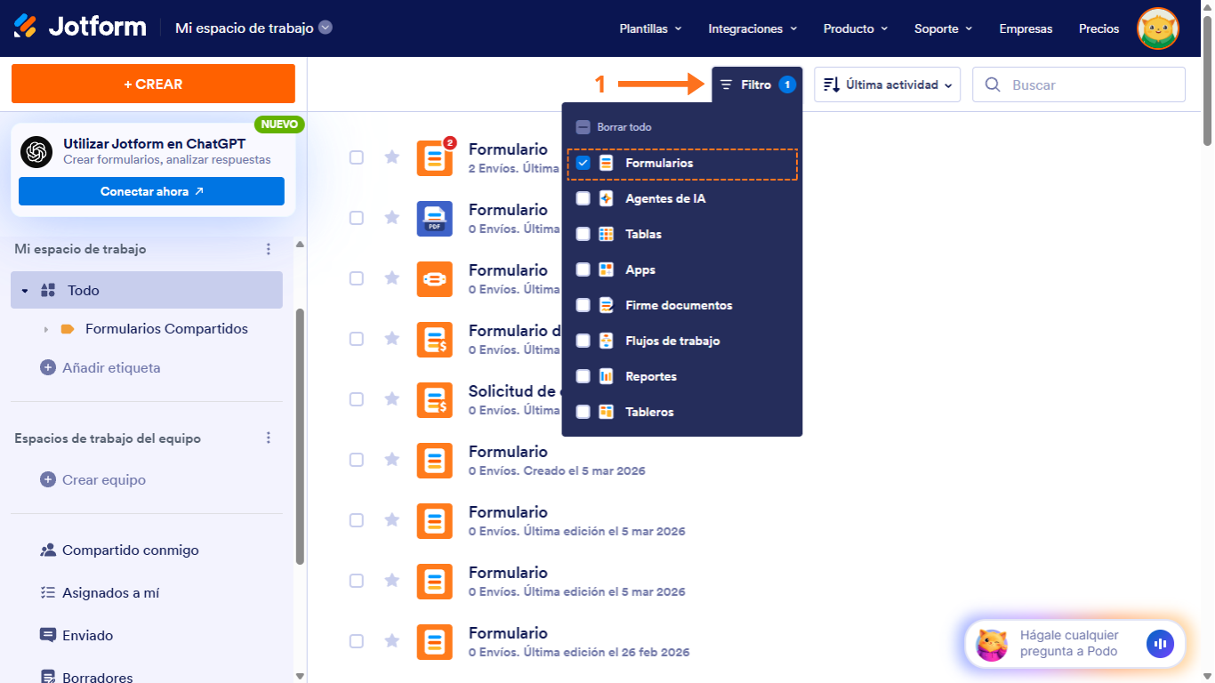Open your profile avatar menu

click(x=1157, y=28)
